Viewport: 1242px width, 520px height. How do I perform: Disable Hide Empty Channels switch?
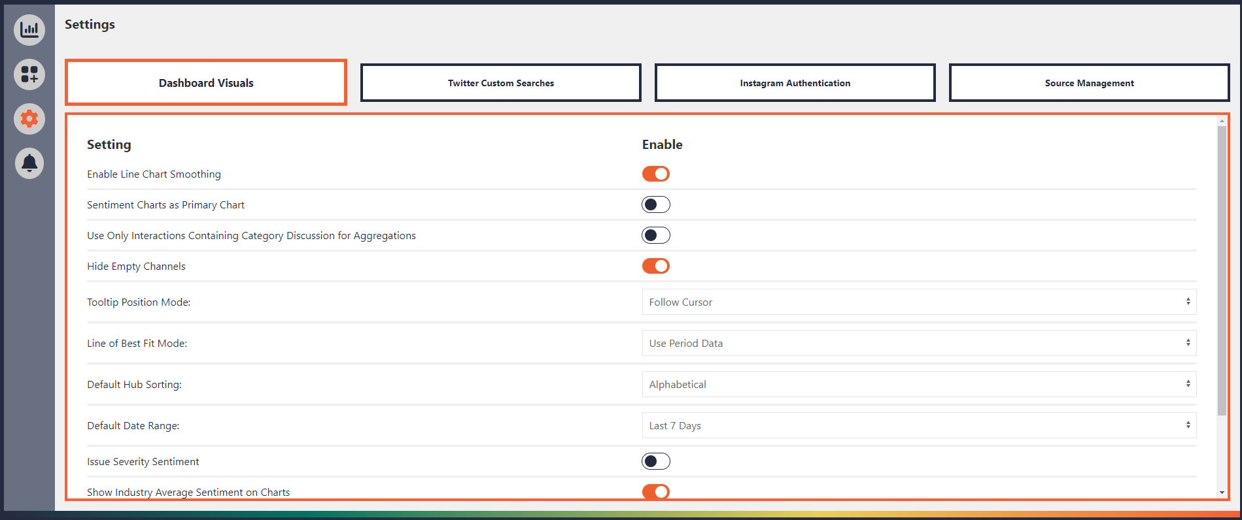(x=655, y=266)
